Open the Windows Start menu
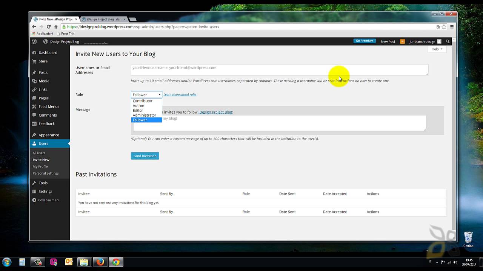 (x=7, y=262)
